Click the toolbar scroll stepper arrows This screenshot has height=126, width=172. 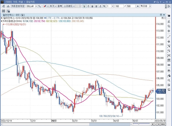(x=166, y=6)
